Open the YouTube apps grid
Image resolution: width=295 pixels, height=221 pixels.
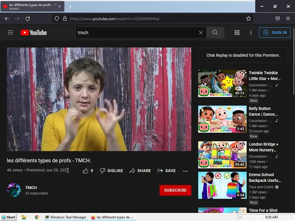coord(237,33)
